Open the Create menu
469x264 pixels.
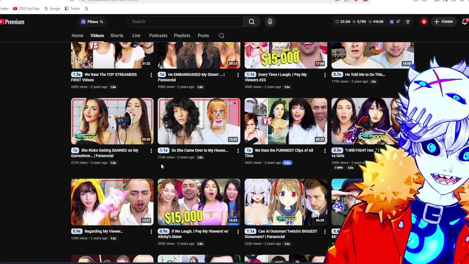point(443,22)
